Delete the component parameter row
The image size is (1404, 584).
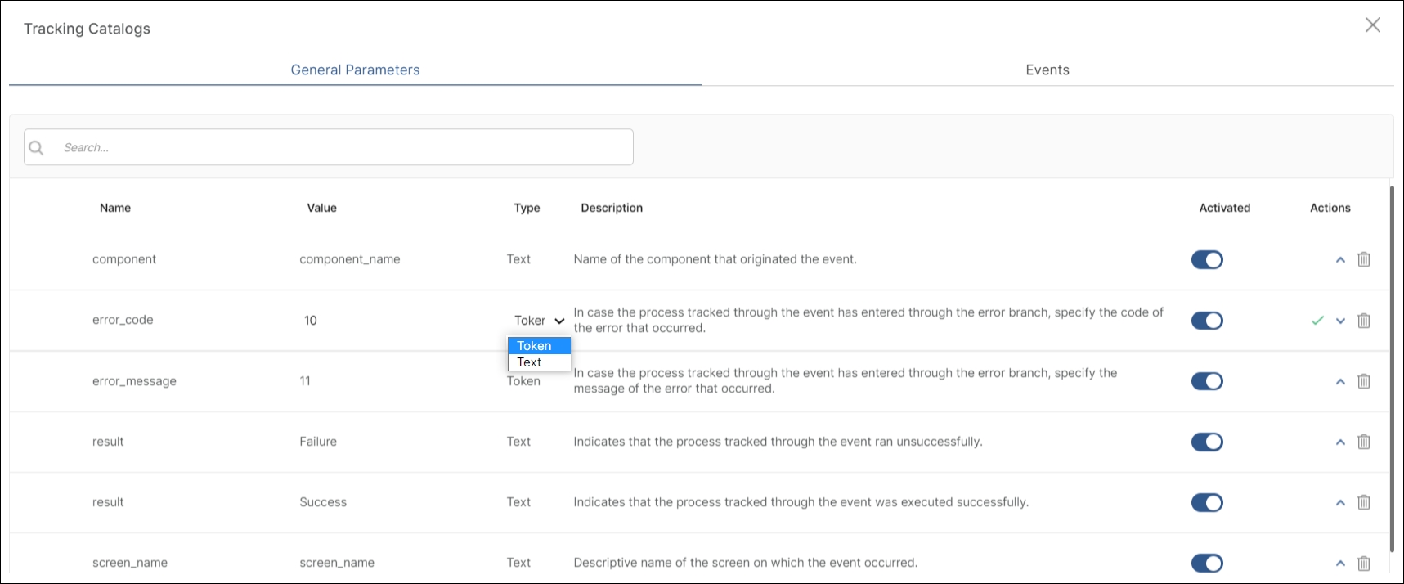pos(1364,259)
